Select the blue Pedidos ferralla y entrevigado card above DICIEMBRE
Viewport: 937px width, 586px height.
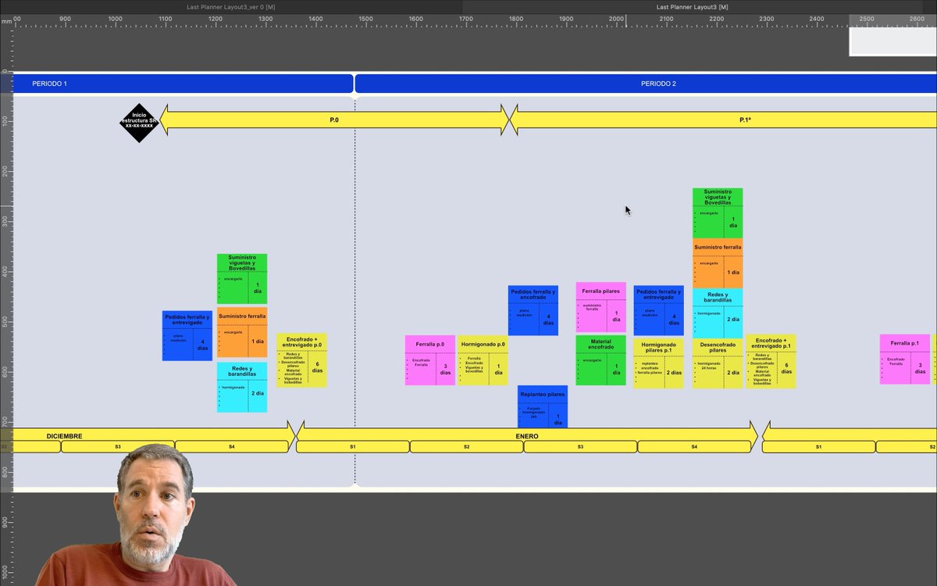(187, 336)
